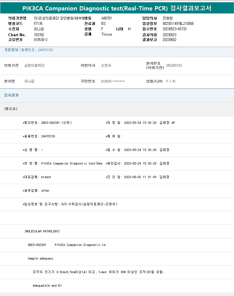Click the Sample adequacy label
The height and width of the screenshot is (296, 234).
tap(40, 258)
